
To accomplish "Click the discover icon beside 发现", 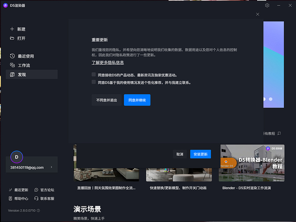I will (12, 75).
